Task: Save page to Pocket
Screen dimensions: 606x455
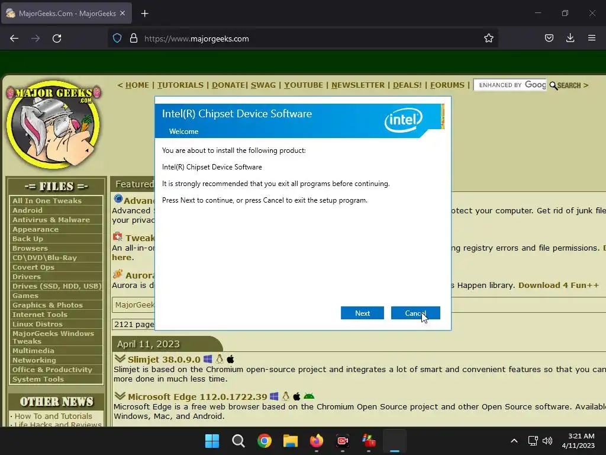Action: (549, 38)
